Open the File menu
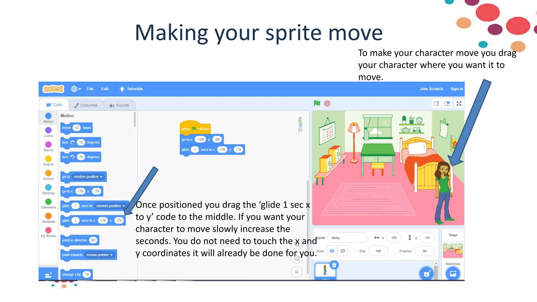The height and width of the screenshot is (302, 537). click(x=90, y=89)
